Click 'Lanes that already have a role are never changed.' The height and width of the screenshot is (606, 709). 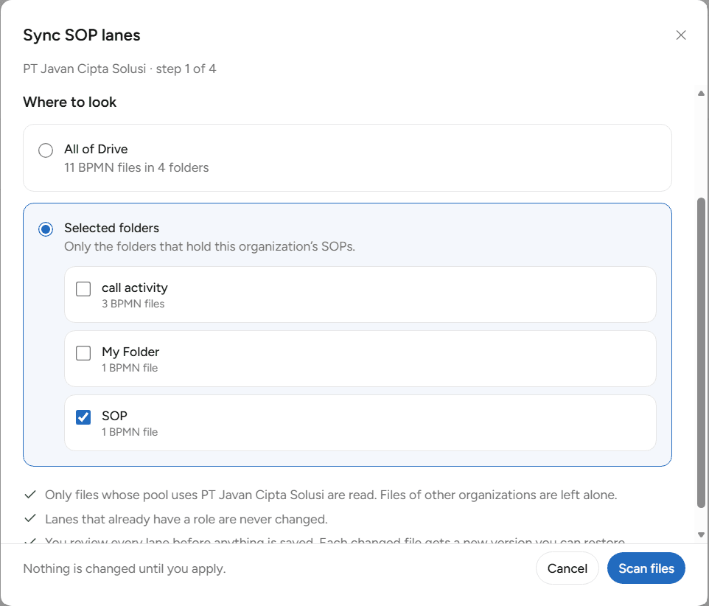click(x=186, y=519)
